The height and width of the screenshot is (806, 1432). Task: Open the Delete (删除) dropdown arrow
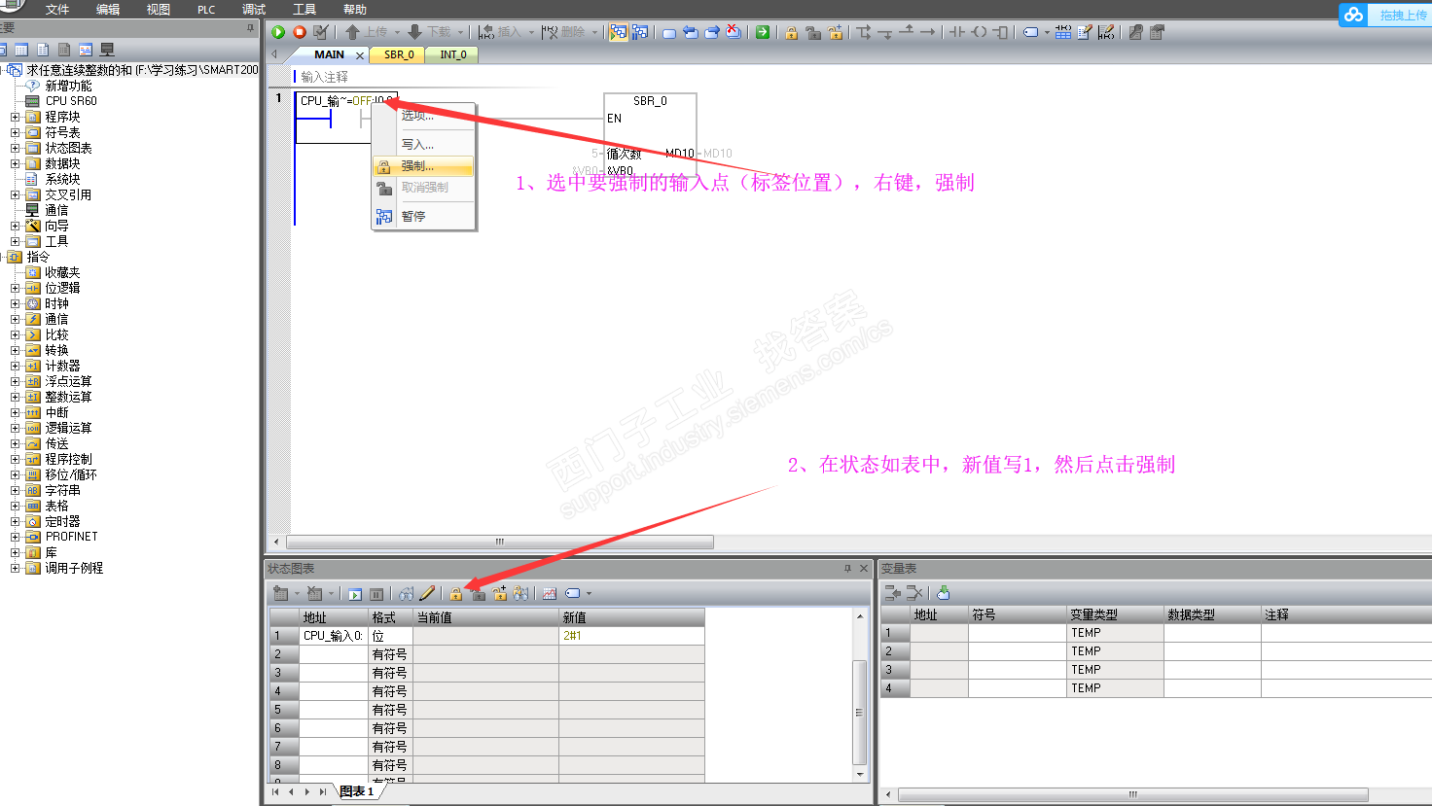pos(594,32)
